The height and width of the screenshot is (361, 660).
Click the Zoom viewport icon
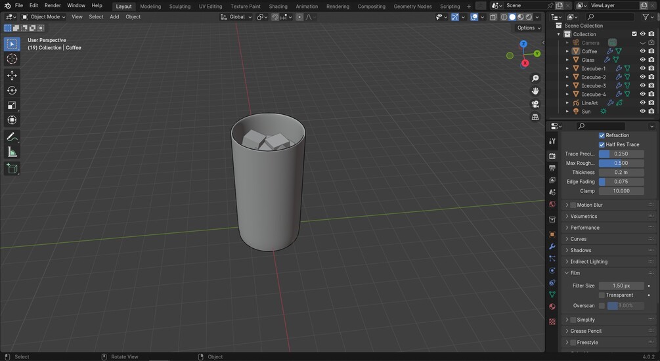coord(535,78)
